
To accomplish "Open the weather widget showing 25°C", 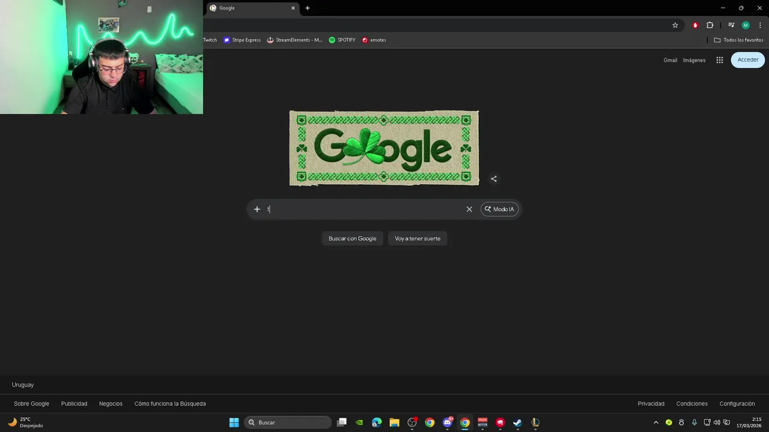I will 26,422.
